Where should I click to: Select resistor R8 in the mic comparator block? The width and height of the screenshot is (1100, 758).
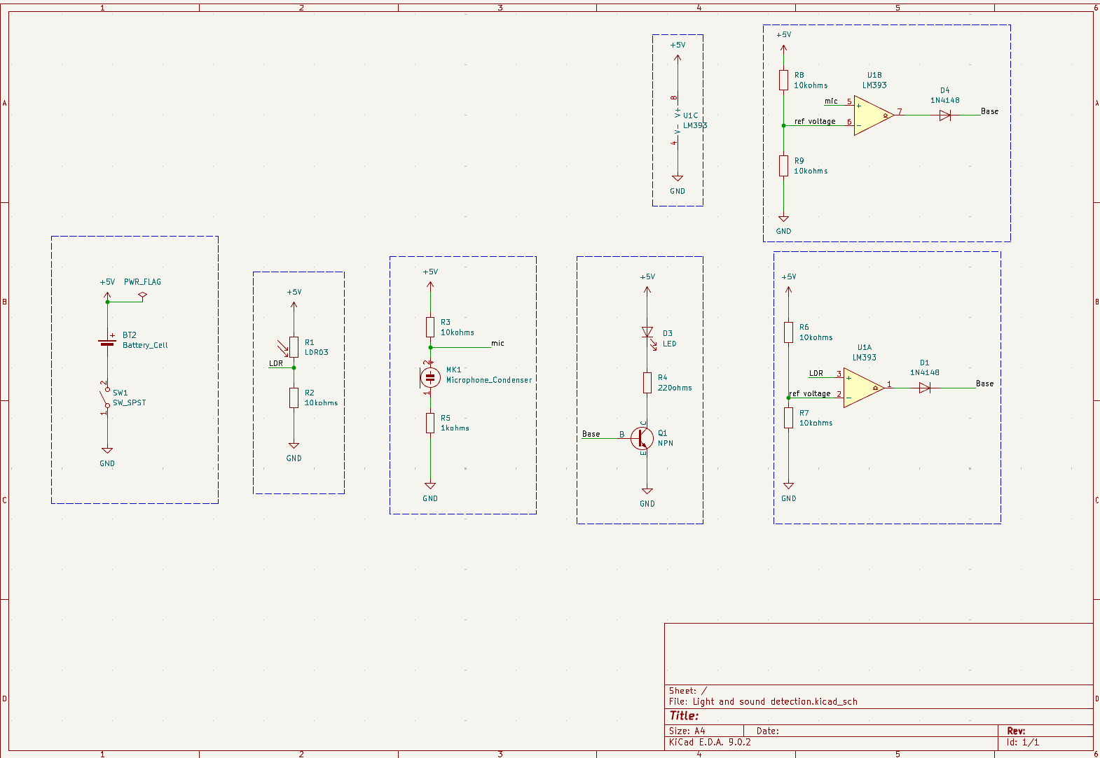783,80
